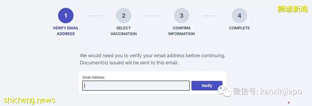Click the Email Address field label
Image resolution: width=312 pixels, height=106 pixels.
click(94, 77)
